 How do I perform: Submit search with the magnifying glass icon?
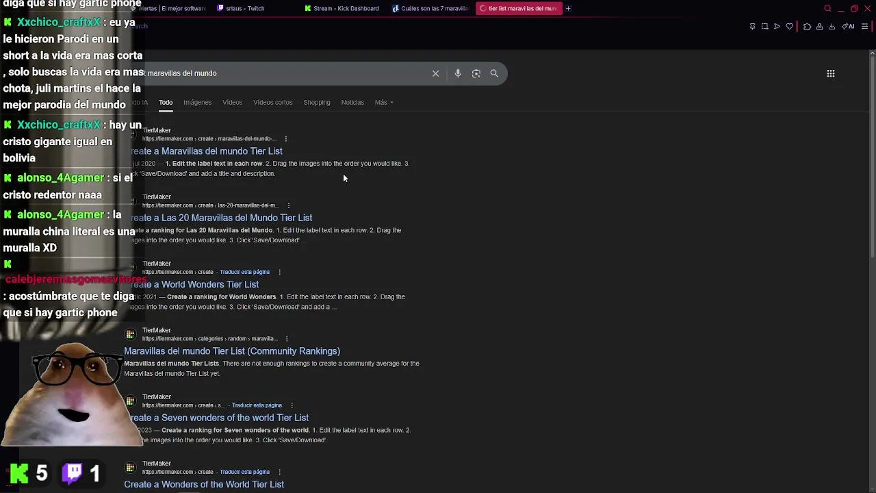pos(494,73)
